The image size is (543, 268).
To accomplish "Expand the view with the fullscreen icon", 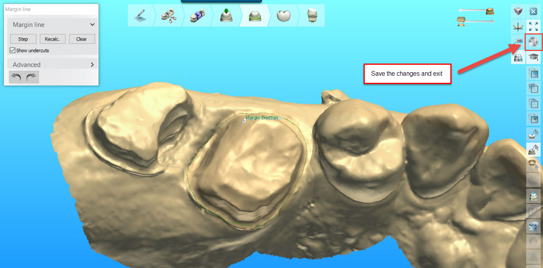I will 534,27.
